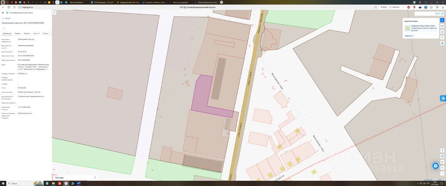Open the hamburger menu in the portal header
The image size is (446, 186).
point(3,12)
